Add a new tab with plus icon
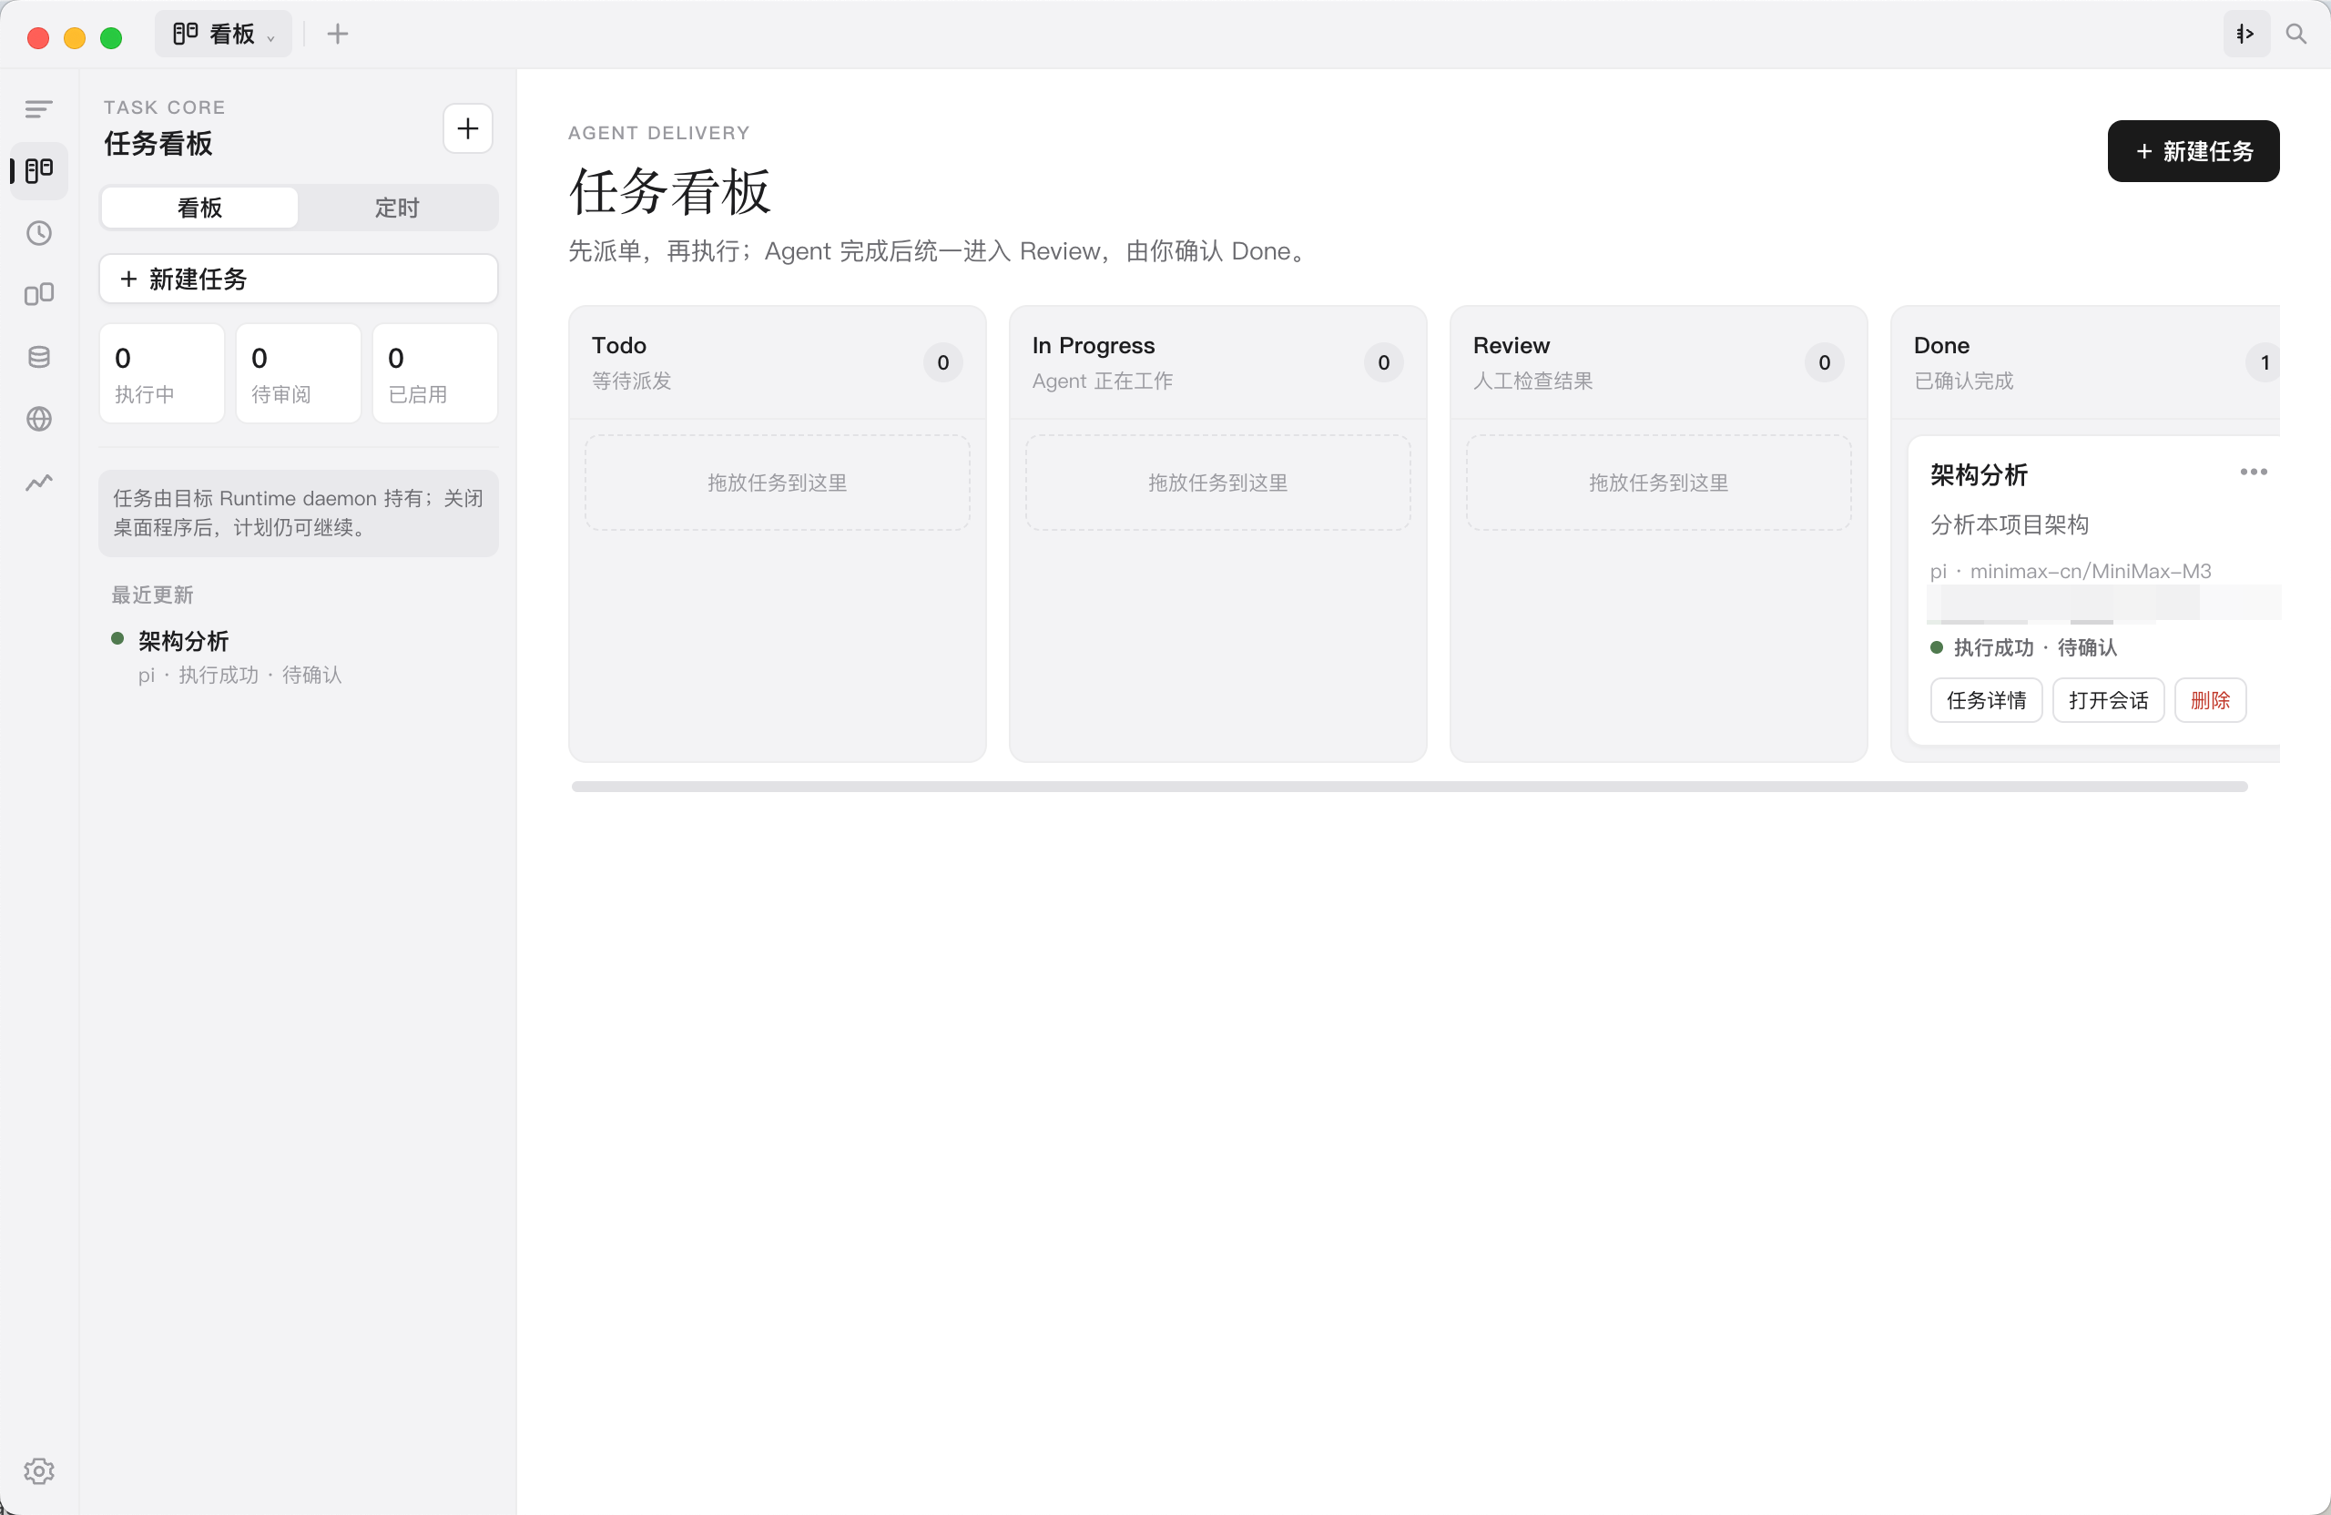Screen dimensions: 2331x1515 337,35
